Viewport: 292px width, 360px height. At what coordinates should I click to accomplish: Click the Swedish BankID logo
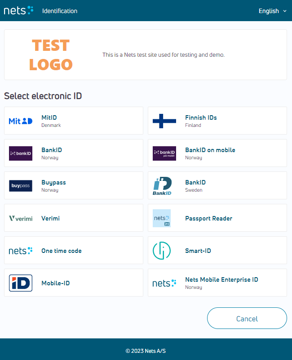point(162,186)
